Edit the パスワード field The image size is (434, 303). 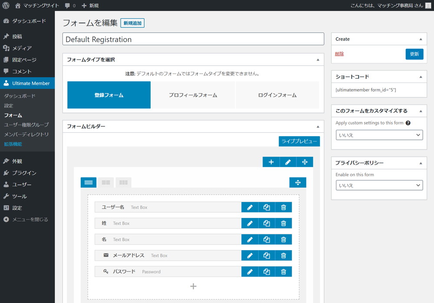click(x=250, y=272)
